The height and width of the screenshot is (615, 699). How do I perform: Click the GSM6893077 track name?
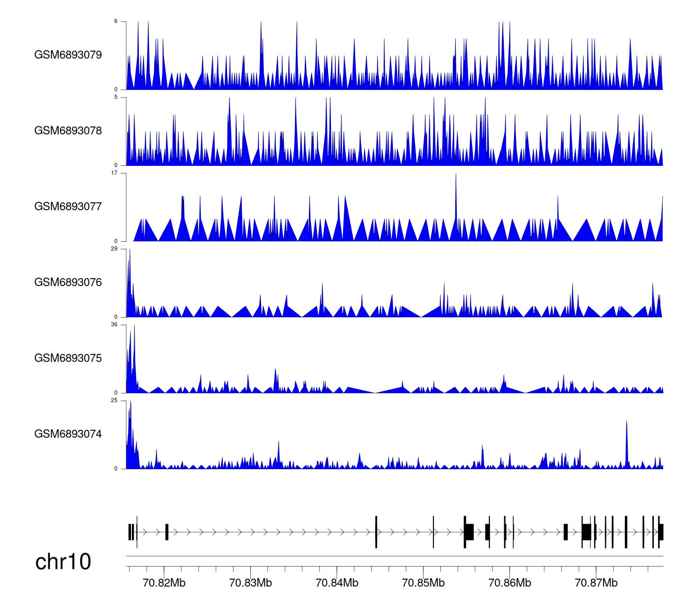tap(68, 206)
